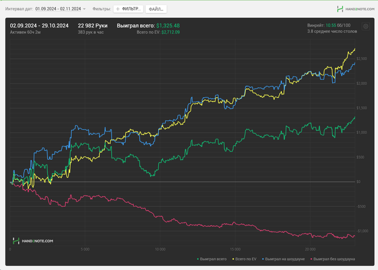This screenshot has width=378, height=270.
Task: Click date range 02.09.2024 - 29.10.2024 heading
Action: coord(39,25)
